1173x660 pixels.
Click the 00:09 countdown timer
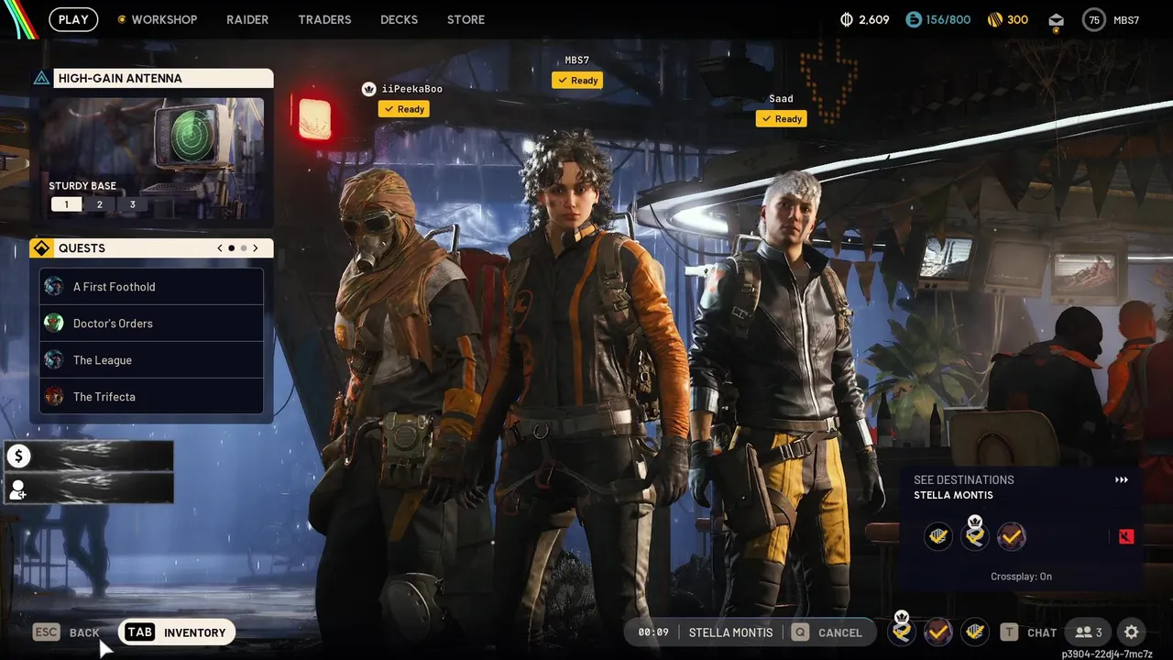click(x=653, y=632)
